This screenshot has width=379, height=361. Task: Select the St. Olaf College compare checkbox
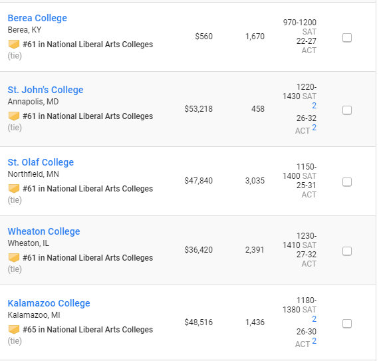click(347, 182)
